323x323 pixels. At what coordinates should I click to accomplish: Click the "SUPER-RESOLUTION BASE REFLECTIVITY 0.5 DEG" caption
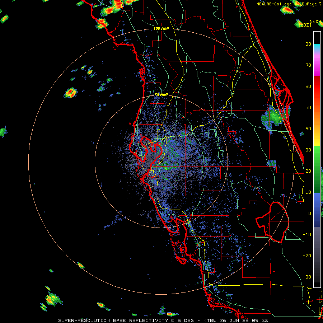click(x=126, y=320)
